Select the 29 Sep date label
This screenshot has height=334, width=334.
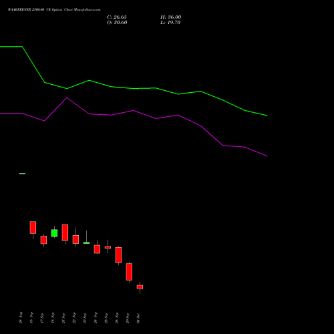(128, 317)
